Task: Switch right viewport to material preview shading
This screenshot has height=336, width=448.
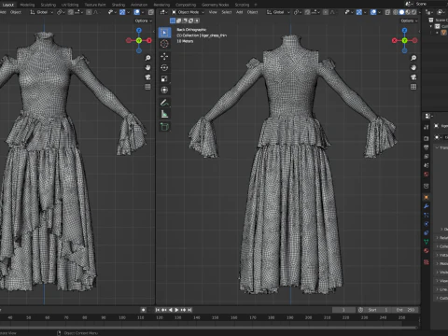Action: pos(408,12)
